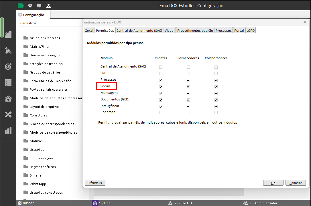311x206 pixels.
Task: Open house with heart module in sidebar
Action: (8, 98)
